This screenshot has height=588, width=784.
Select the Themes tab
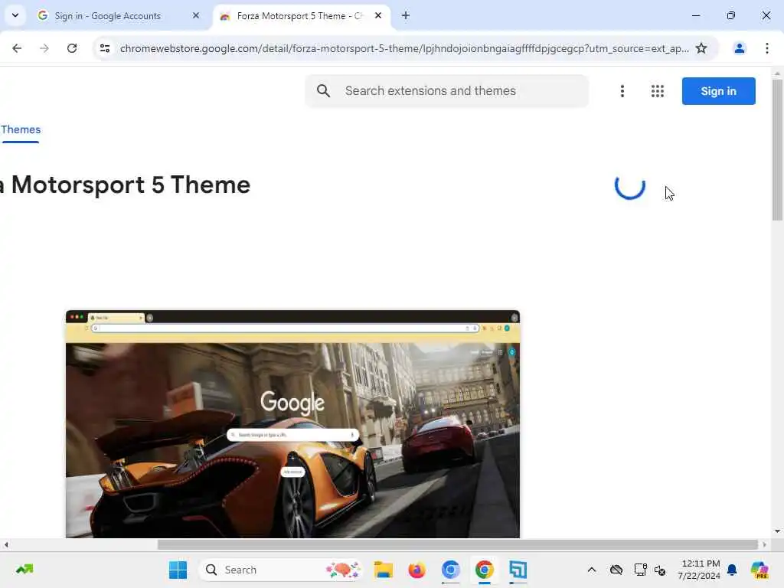coord(21,130)
